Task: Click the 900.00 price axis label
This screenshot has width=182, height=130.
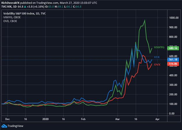Action: pyautogui.click(x=174, y=27)
